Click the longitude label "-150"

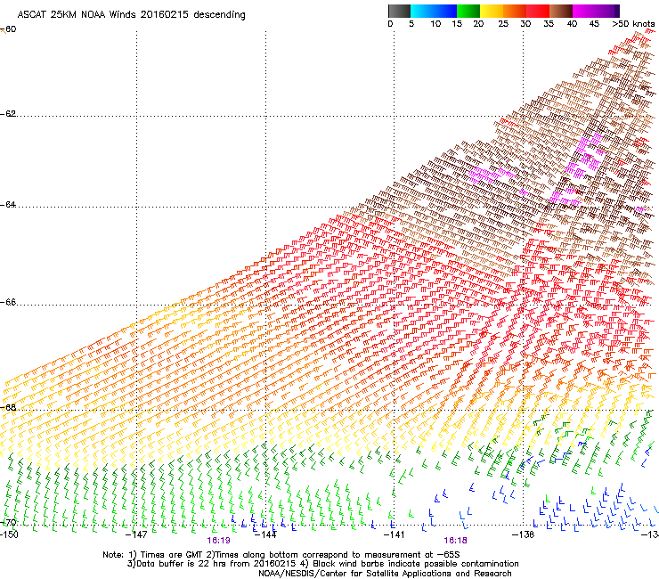click(x=9, y=534)
